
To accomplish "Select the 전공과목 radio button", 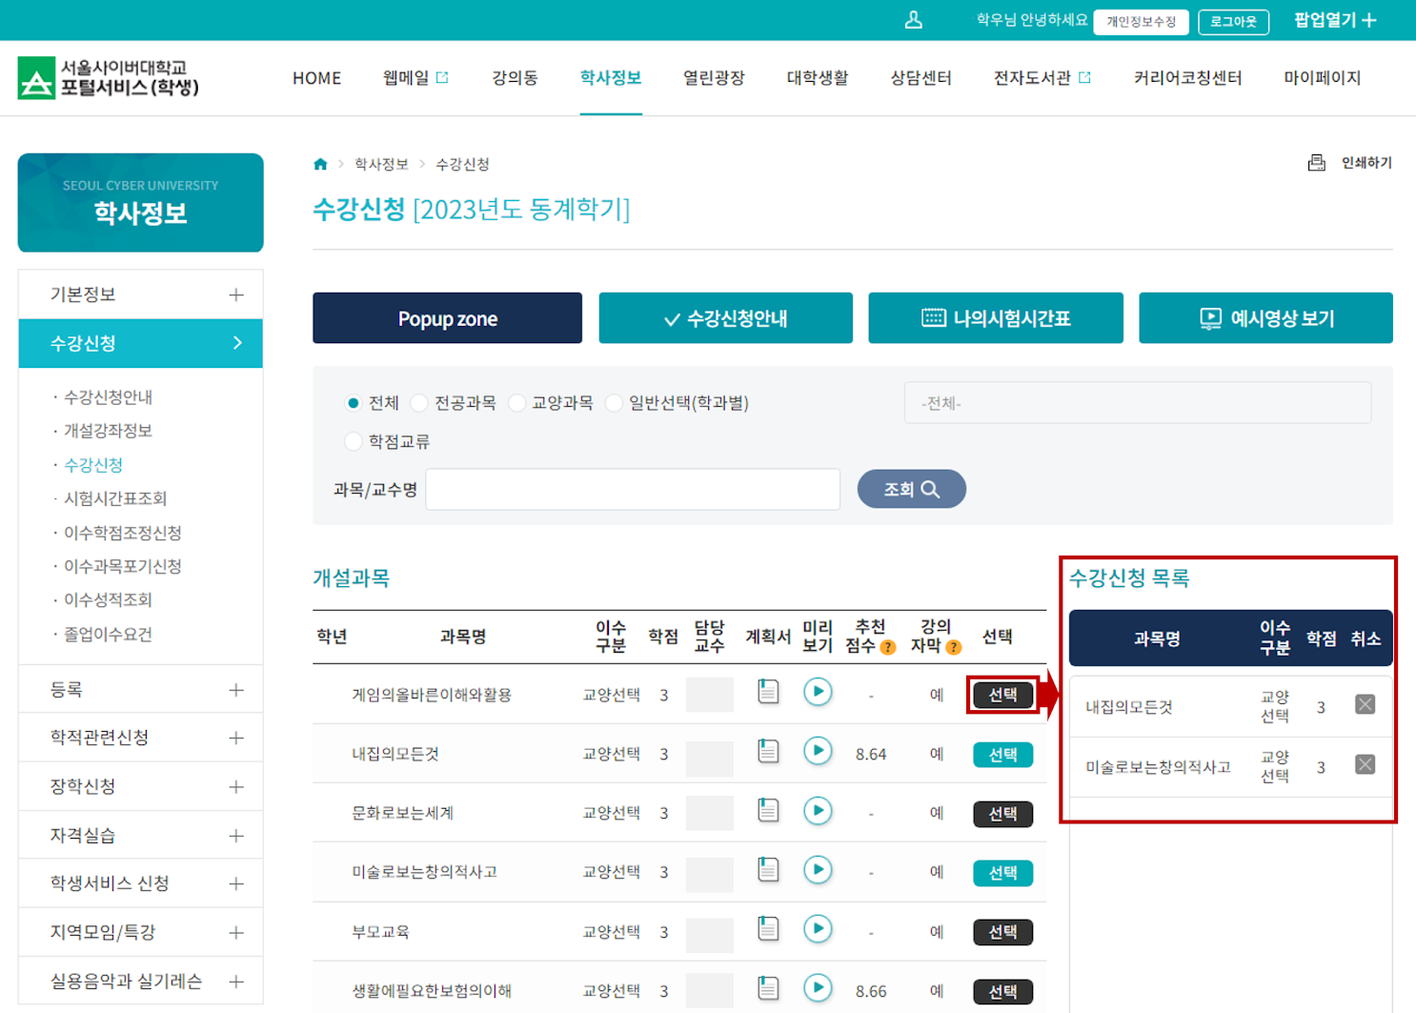I will click(419, 402).
